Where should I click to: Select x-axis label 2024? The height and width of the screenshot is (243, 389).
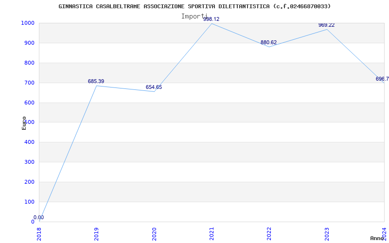point(384,233)
